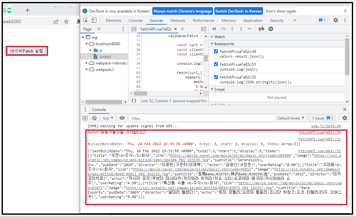Switch to the Memory tab
Image resolution: width=356 pixels, height=217 pixels.
click(x=229, y=21)
